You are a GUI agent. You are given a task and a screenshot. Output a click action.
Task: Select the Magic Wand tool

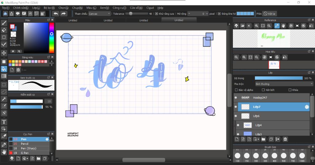(x=4, y=99)
